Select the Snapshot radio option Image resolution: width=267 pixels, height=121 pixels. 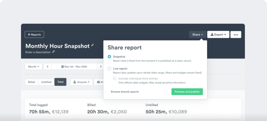click(x=109, y=57)
